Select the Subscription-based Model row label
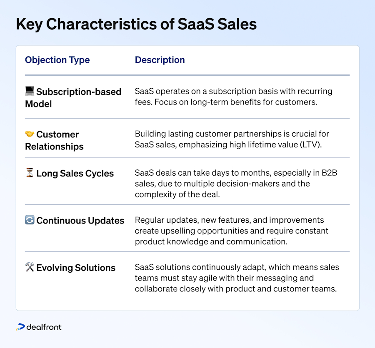 pyautogui.click(x=73, y=98)
